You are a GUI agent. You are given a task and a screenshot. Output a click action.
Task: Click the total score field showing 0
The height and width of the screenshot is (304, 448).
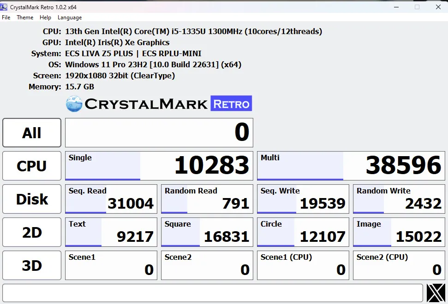[159, 133]
